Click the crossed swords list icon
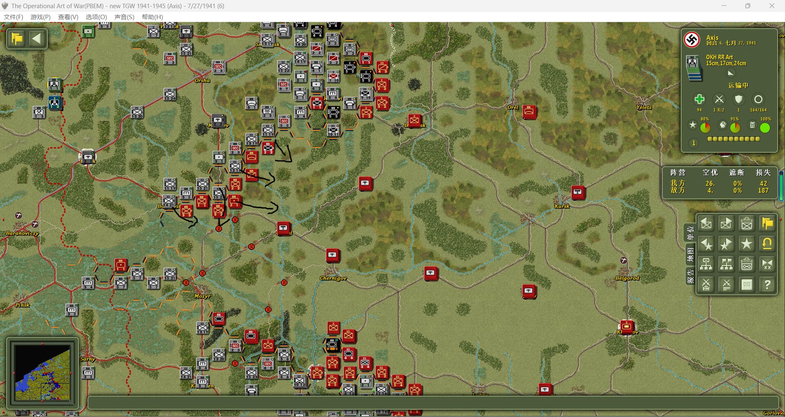This screenshot has height=417, width=785. (x=726, y=285)
